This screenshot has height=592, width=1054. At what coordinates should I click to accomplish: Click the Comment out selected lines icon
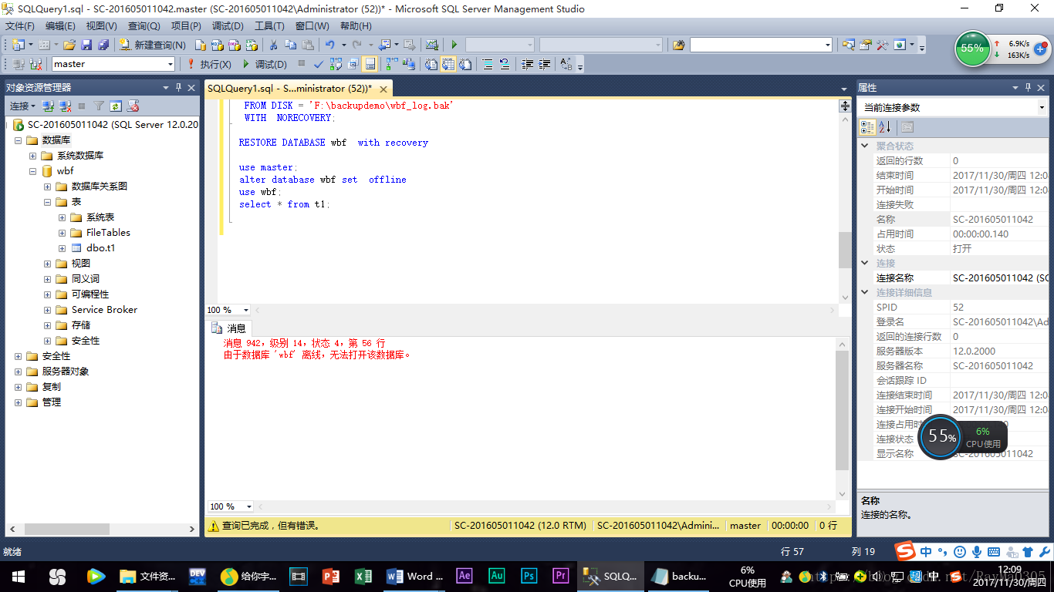tap(488, 64)
